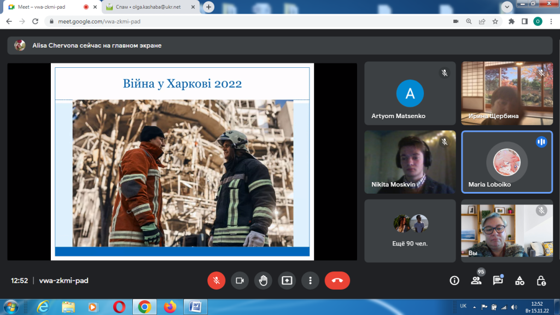The width and height of the screenshot is (560, 315).
Task: Expand the tab search chevron
Action: tap(507, 7)
